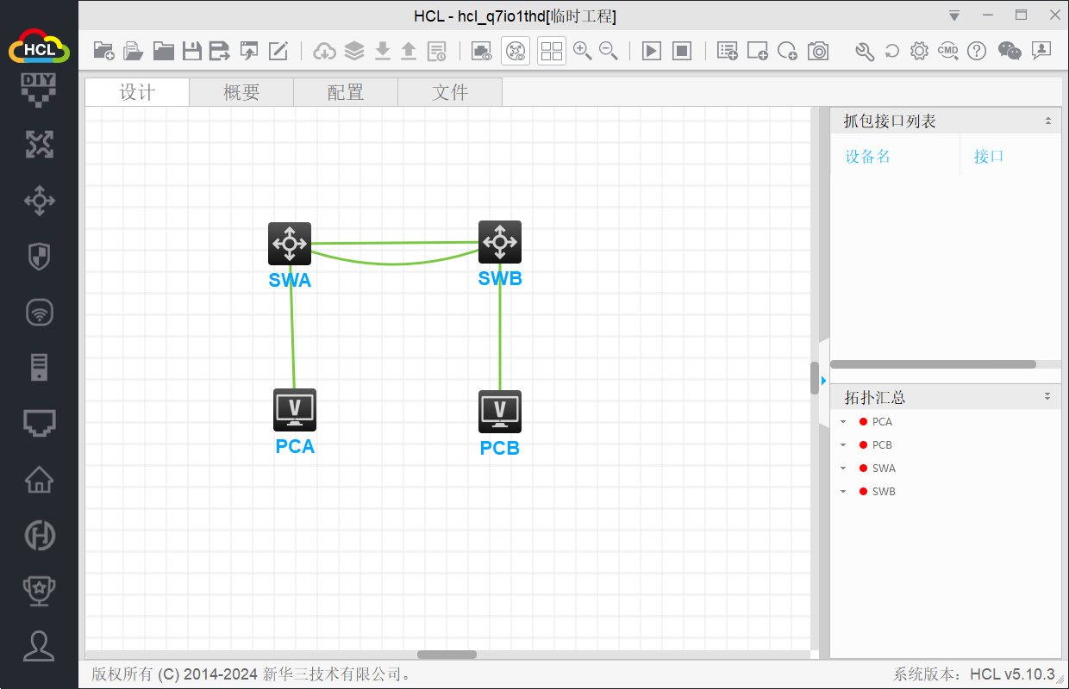
Task: Select the network cable port sidebar icon
Action: point(39,422)
